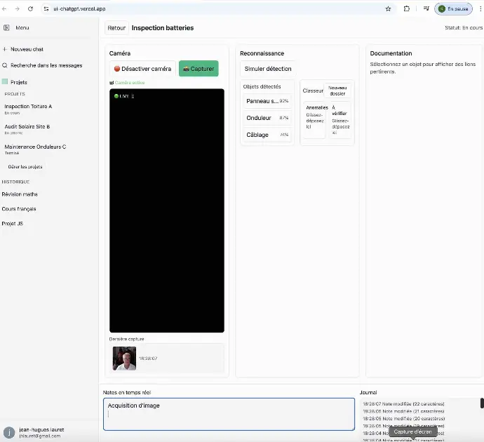This screenshot has width=484, height=442.
Task: Click the sidebar Menu toggle icon
Action: coord(6,28)
